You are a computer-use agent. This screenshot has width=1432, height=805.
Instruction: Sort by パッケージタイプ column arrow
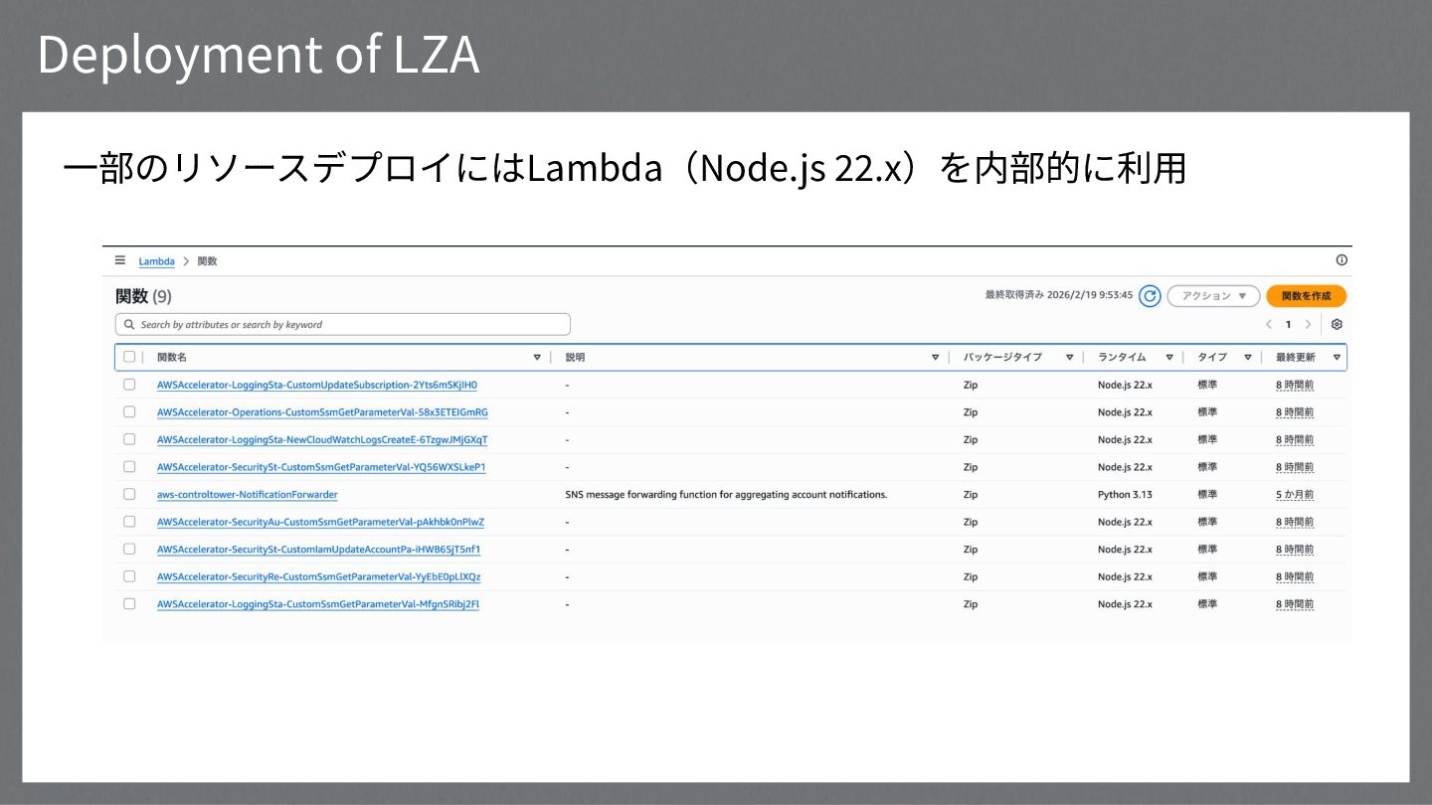tap(1070, 357)
